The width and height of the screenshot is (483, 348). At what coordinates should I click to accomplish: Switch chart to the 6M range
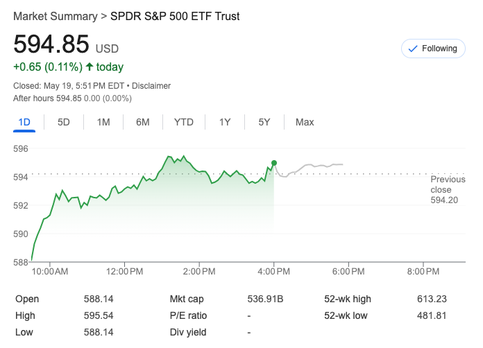[x=143, y=122]
